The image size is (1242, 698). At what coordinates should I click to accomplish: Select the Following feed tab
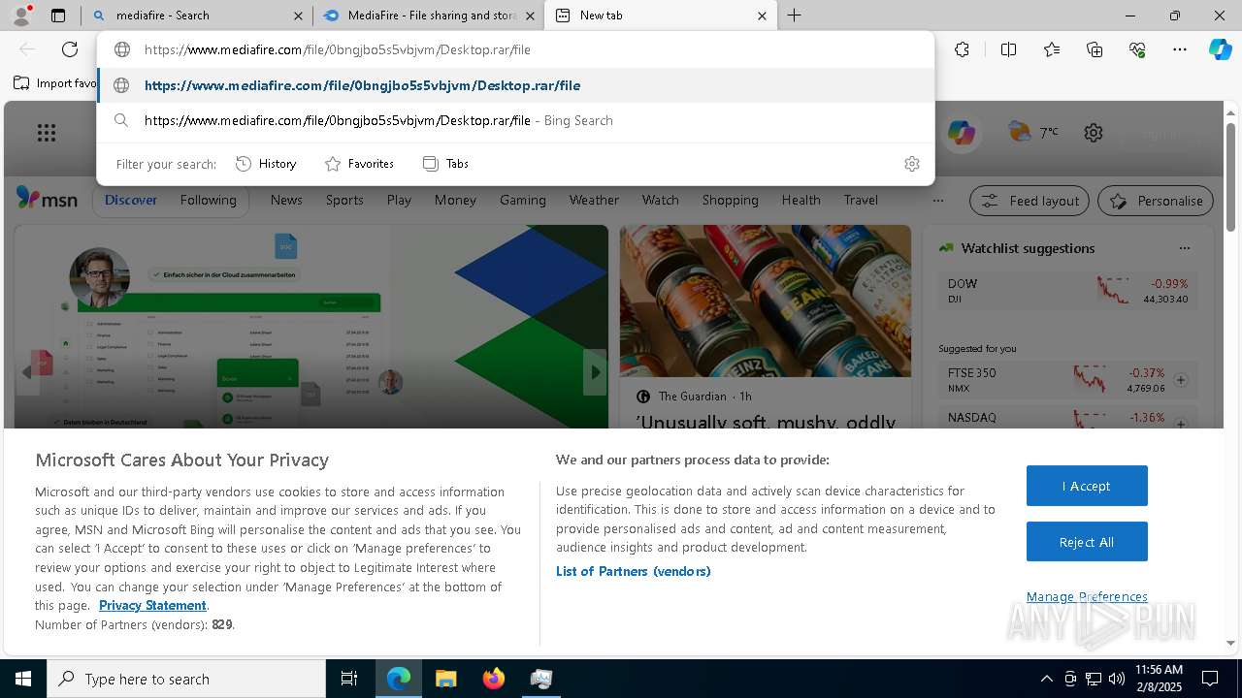pos(208,200)
